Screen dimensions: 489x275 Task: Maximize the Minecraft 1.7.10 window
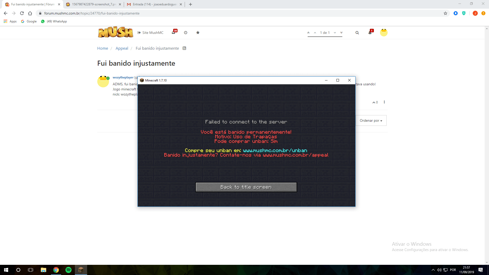338,80
